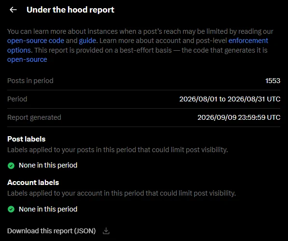Click the "Post labels" heading
The width and height of the screenshot is (288, 241).
26,139
